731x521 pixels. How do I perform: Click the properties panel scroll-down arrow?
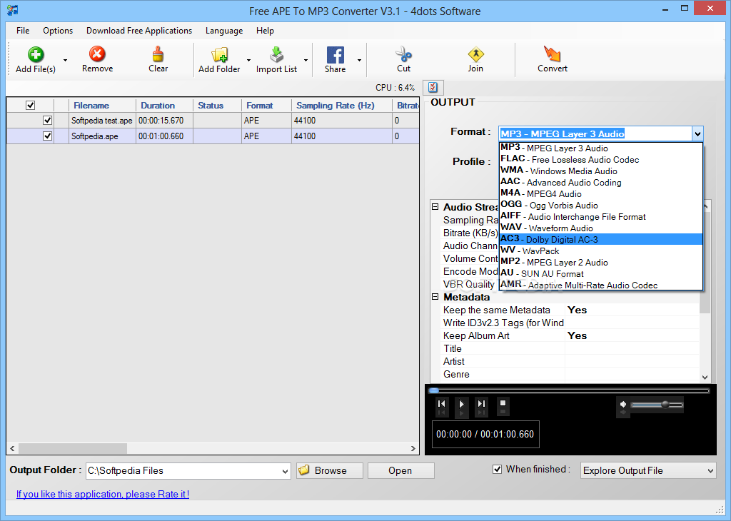click(x=705, y=377)
